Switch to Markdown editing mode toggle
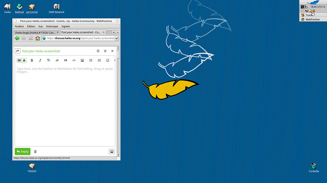 point(19,61)
